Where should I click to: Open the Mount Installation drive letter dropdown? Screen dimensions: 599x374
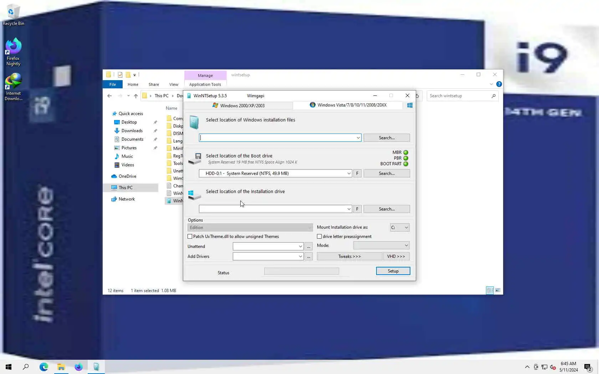coord(400,228)
